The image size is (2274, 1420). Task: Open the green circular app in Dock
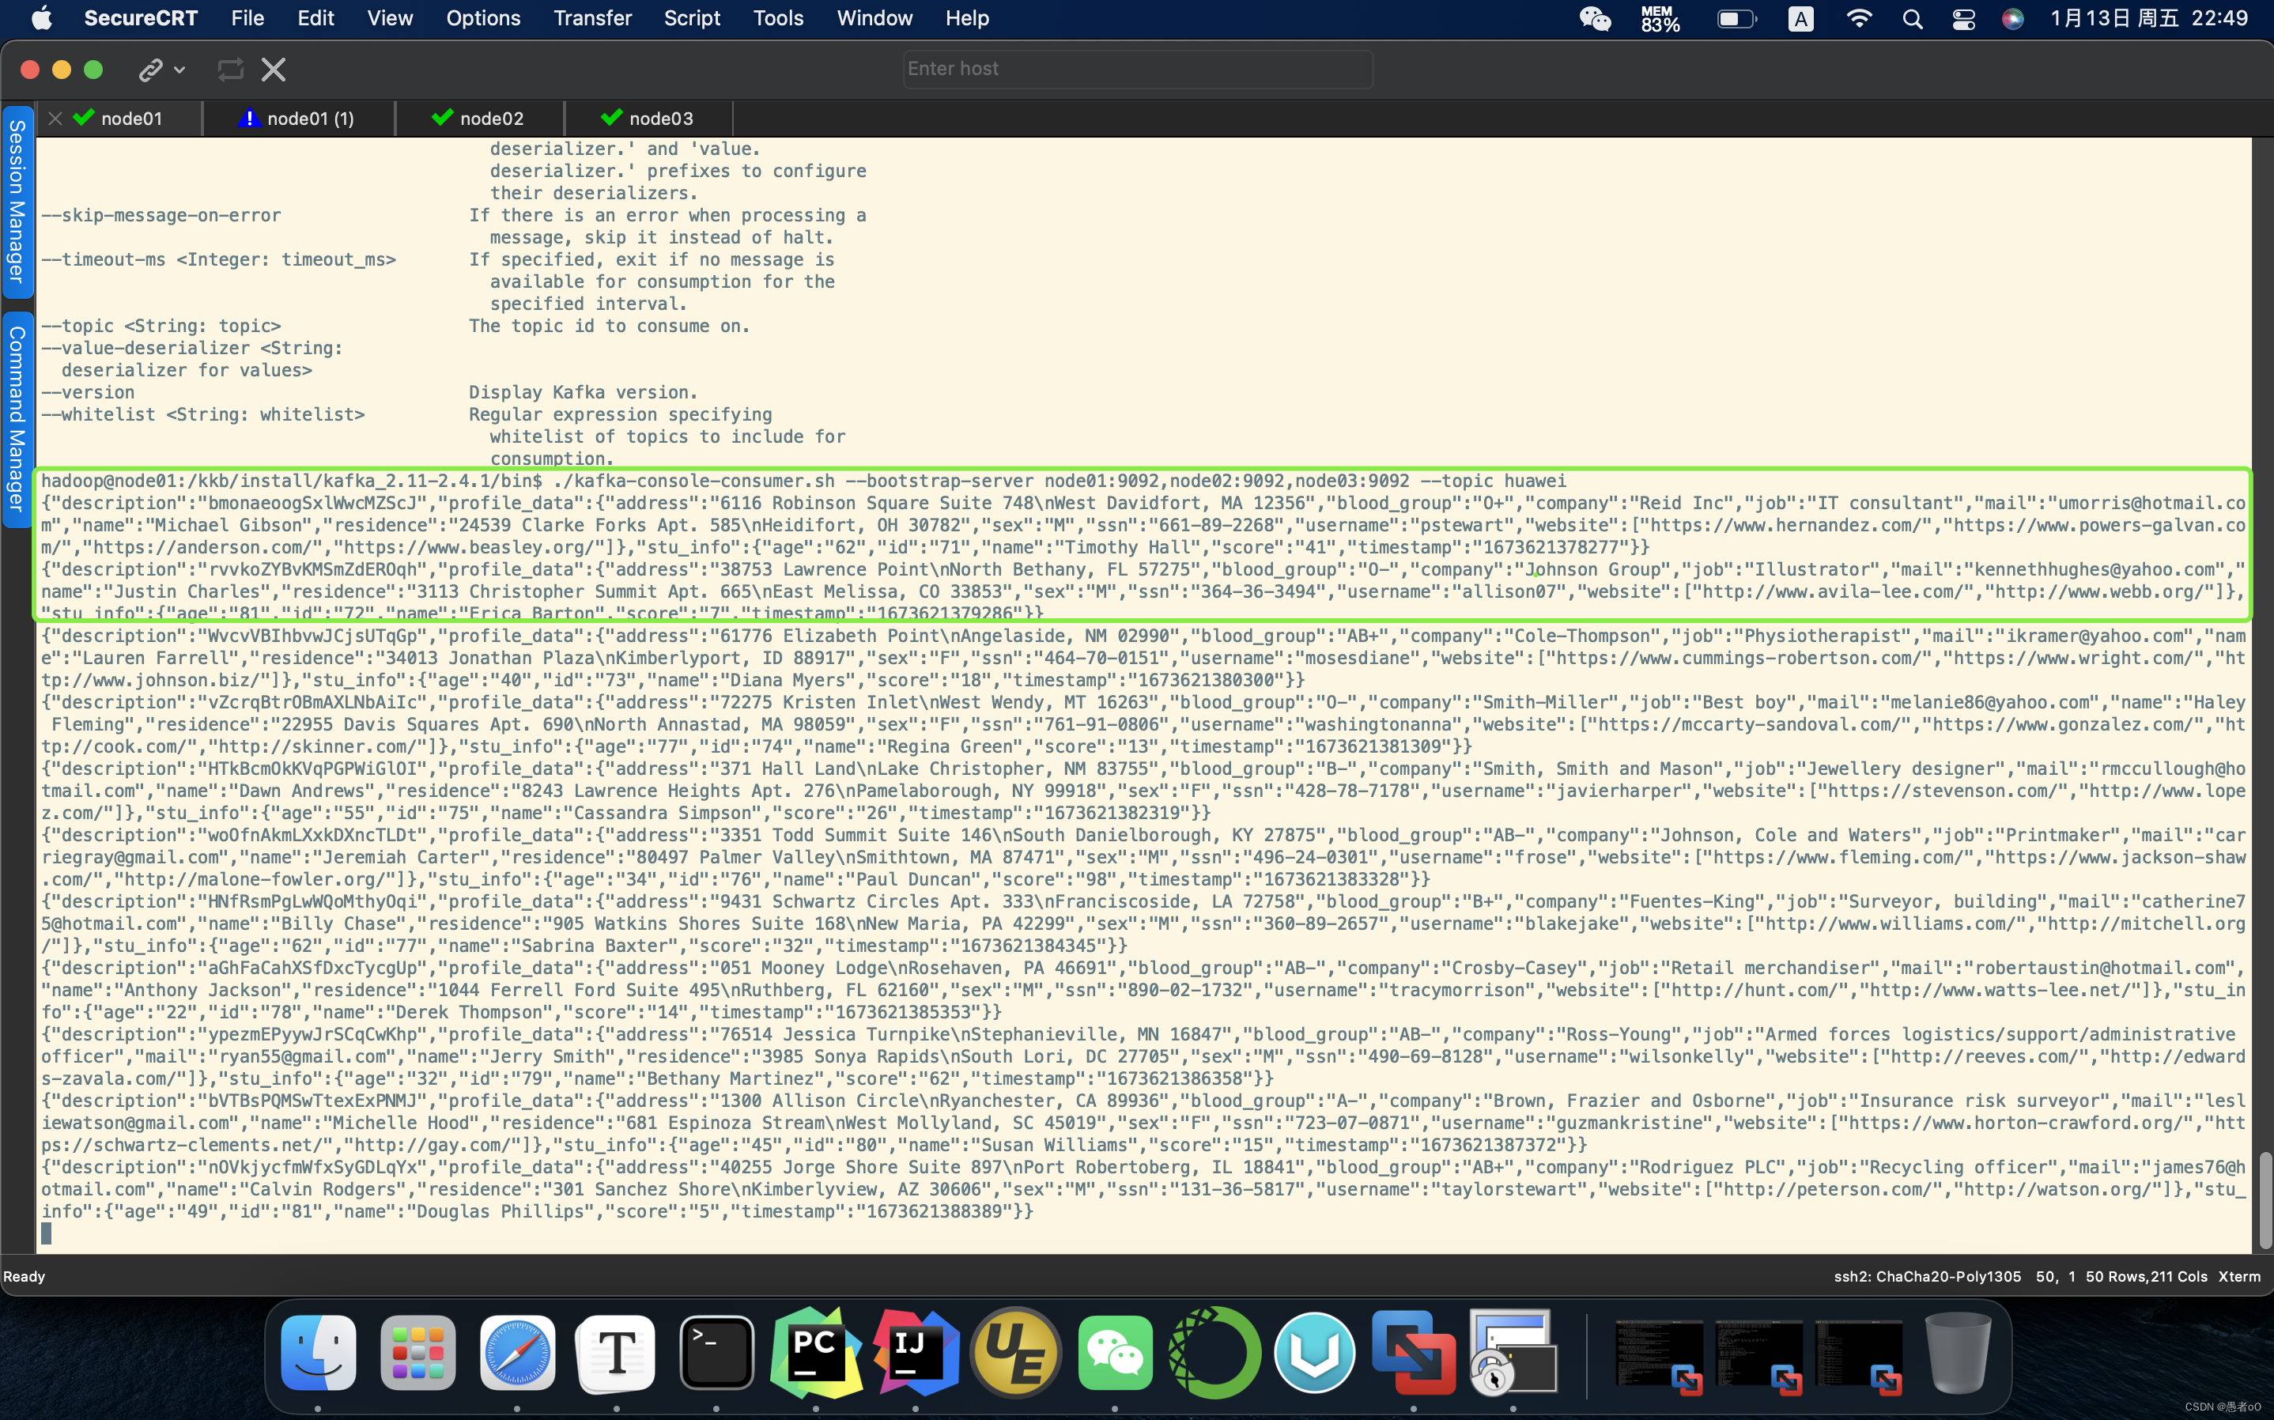click(x=1214, y=1352)
